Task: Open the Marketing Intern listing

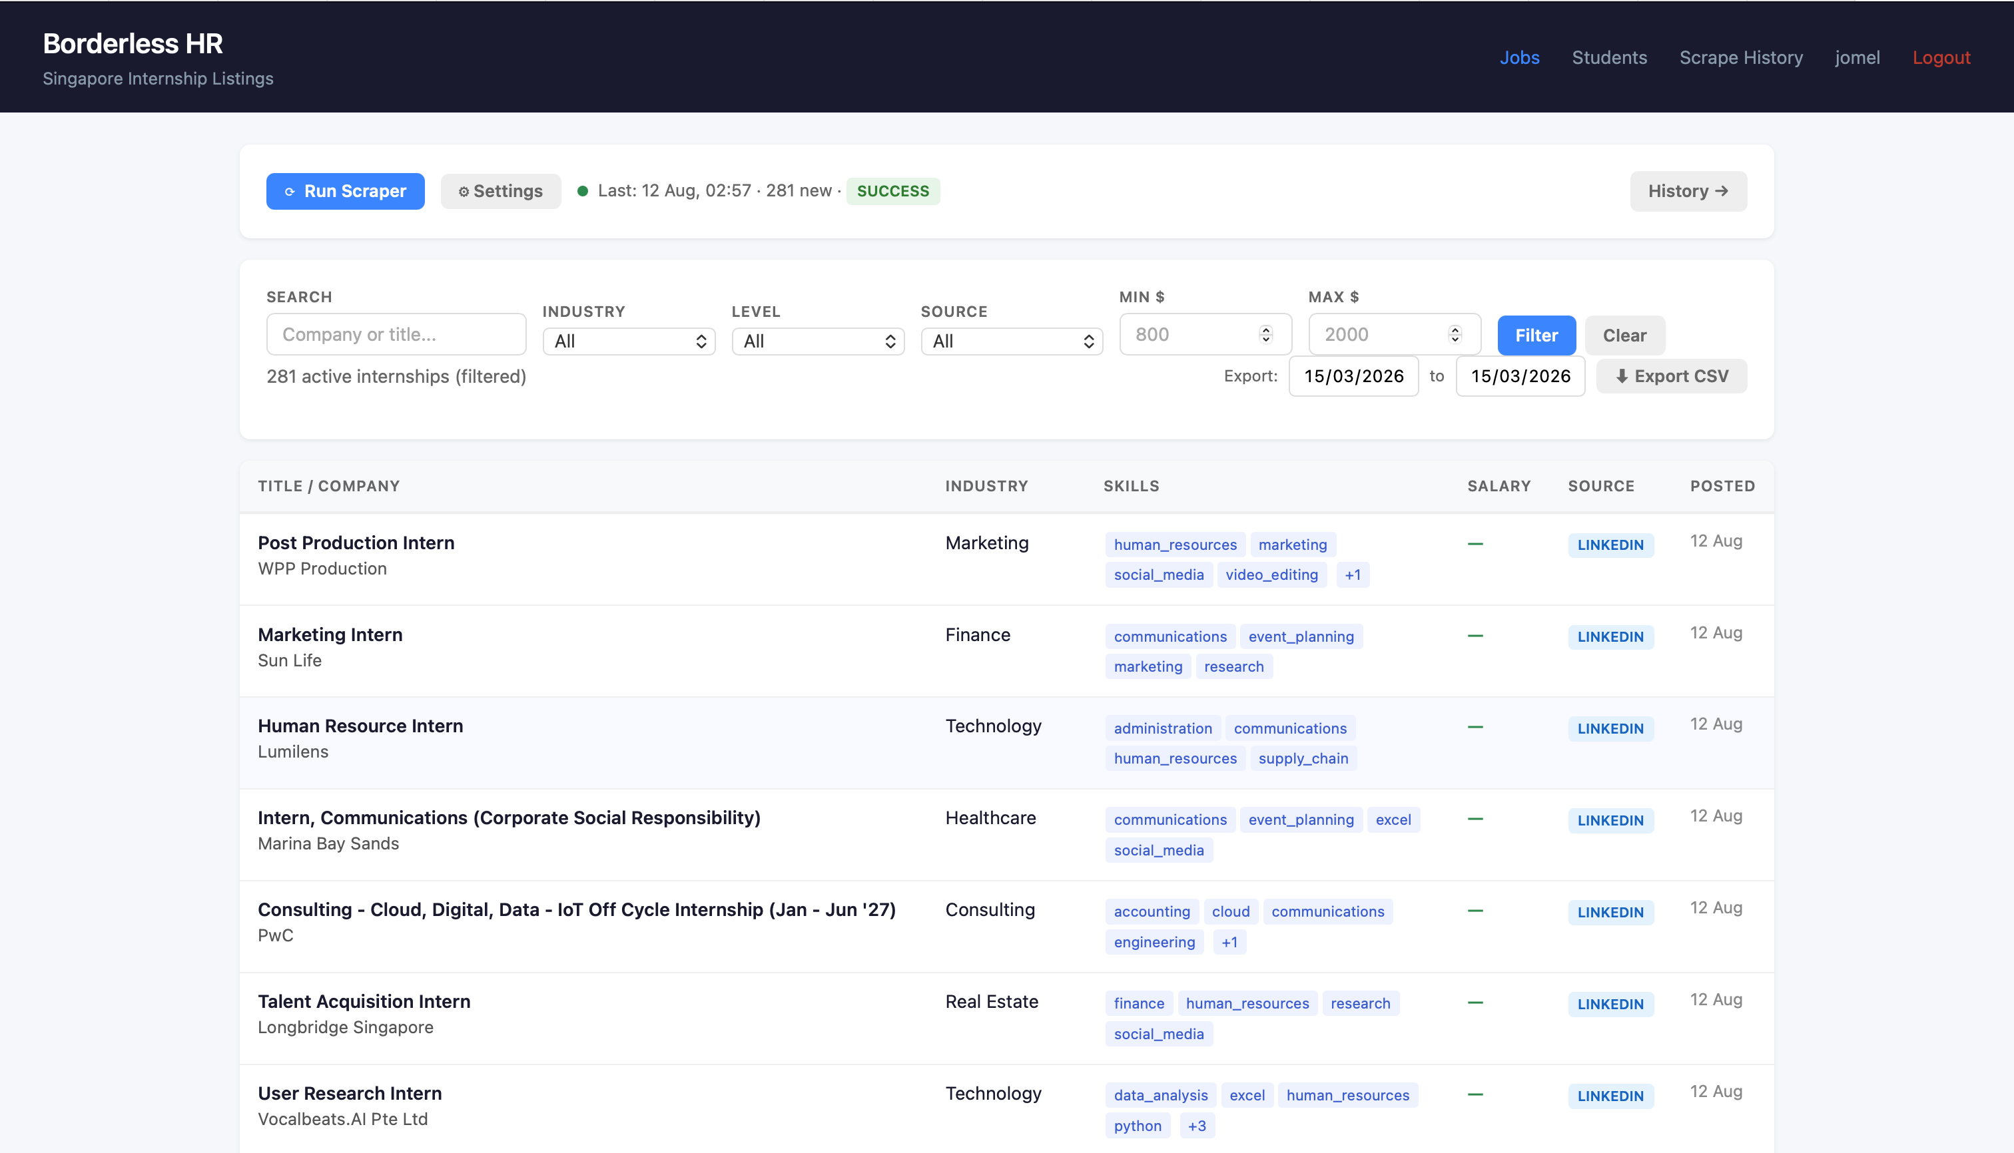Action: pos(330,634)
